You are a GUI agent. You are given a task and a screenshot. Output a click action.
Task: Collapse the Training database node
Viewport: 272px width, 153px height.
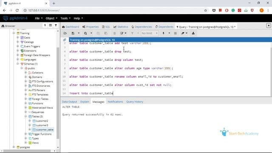click(x=14, y=33)
